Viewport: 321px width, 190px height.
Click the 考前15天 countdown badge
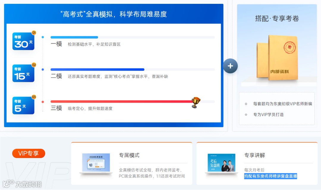23,73
